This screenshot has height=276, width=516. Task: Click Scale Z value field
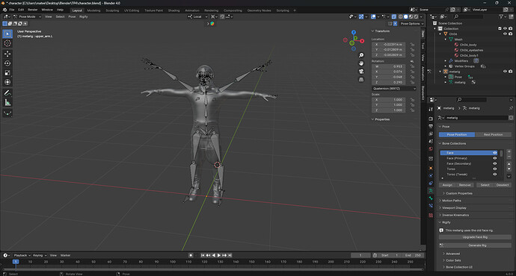coord(389,110)
